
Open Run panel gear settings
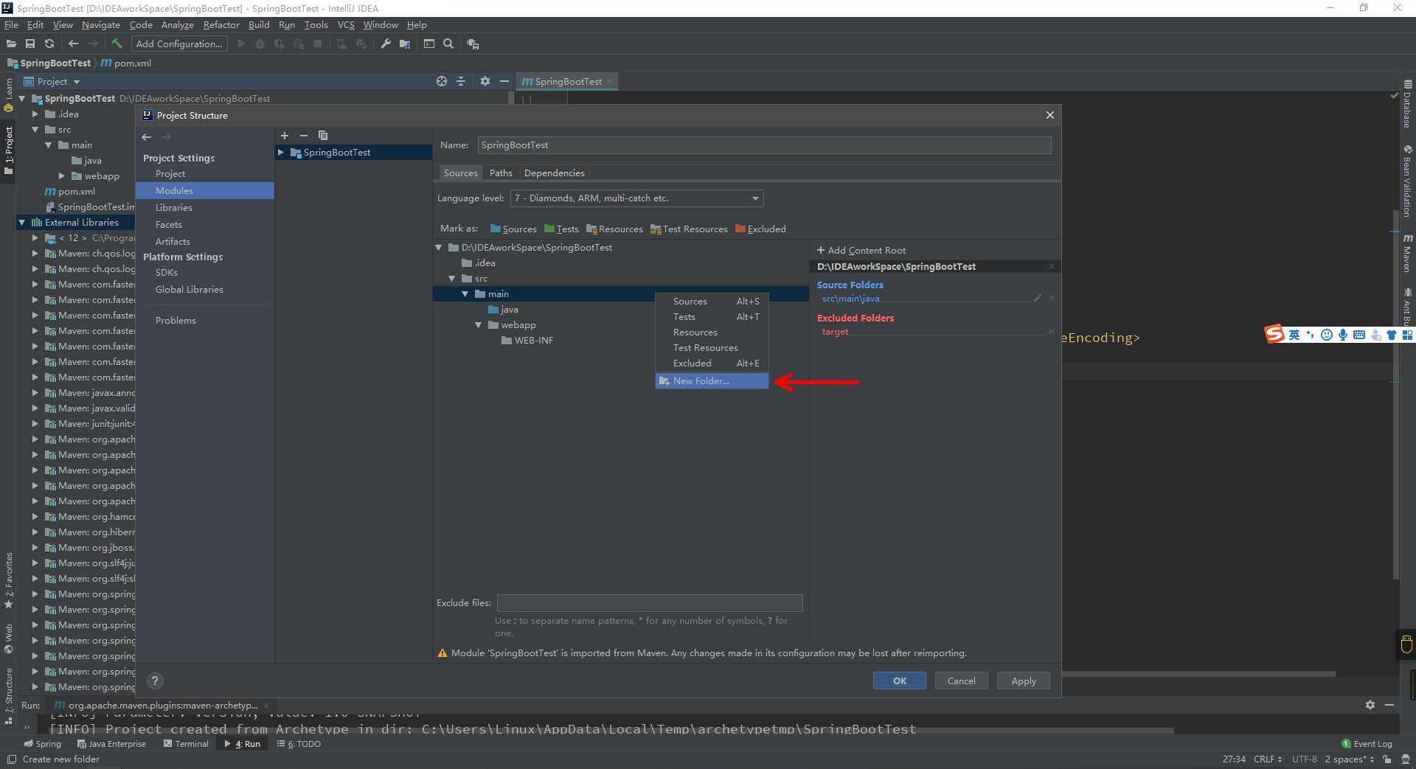point(1370,705)
